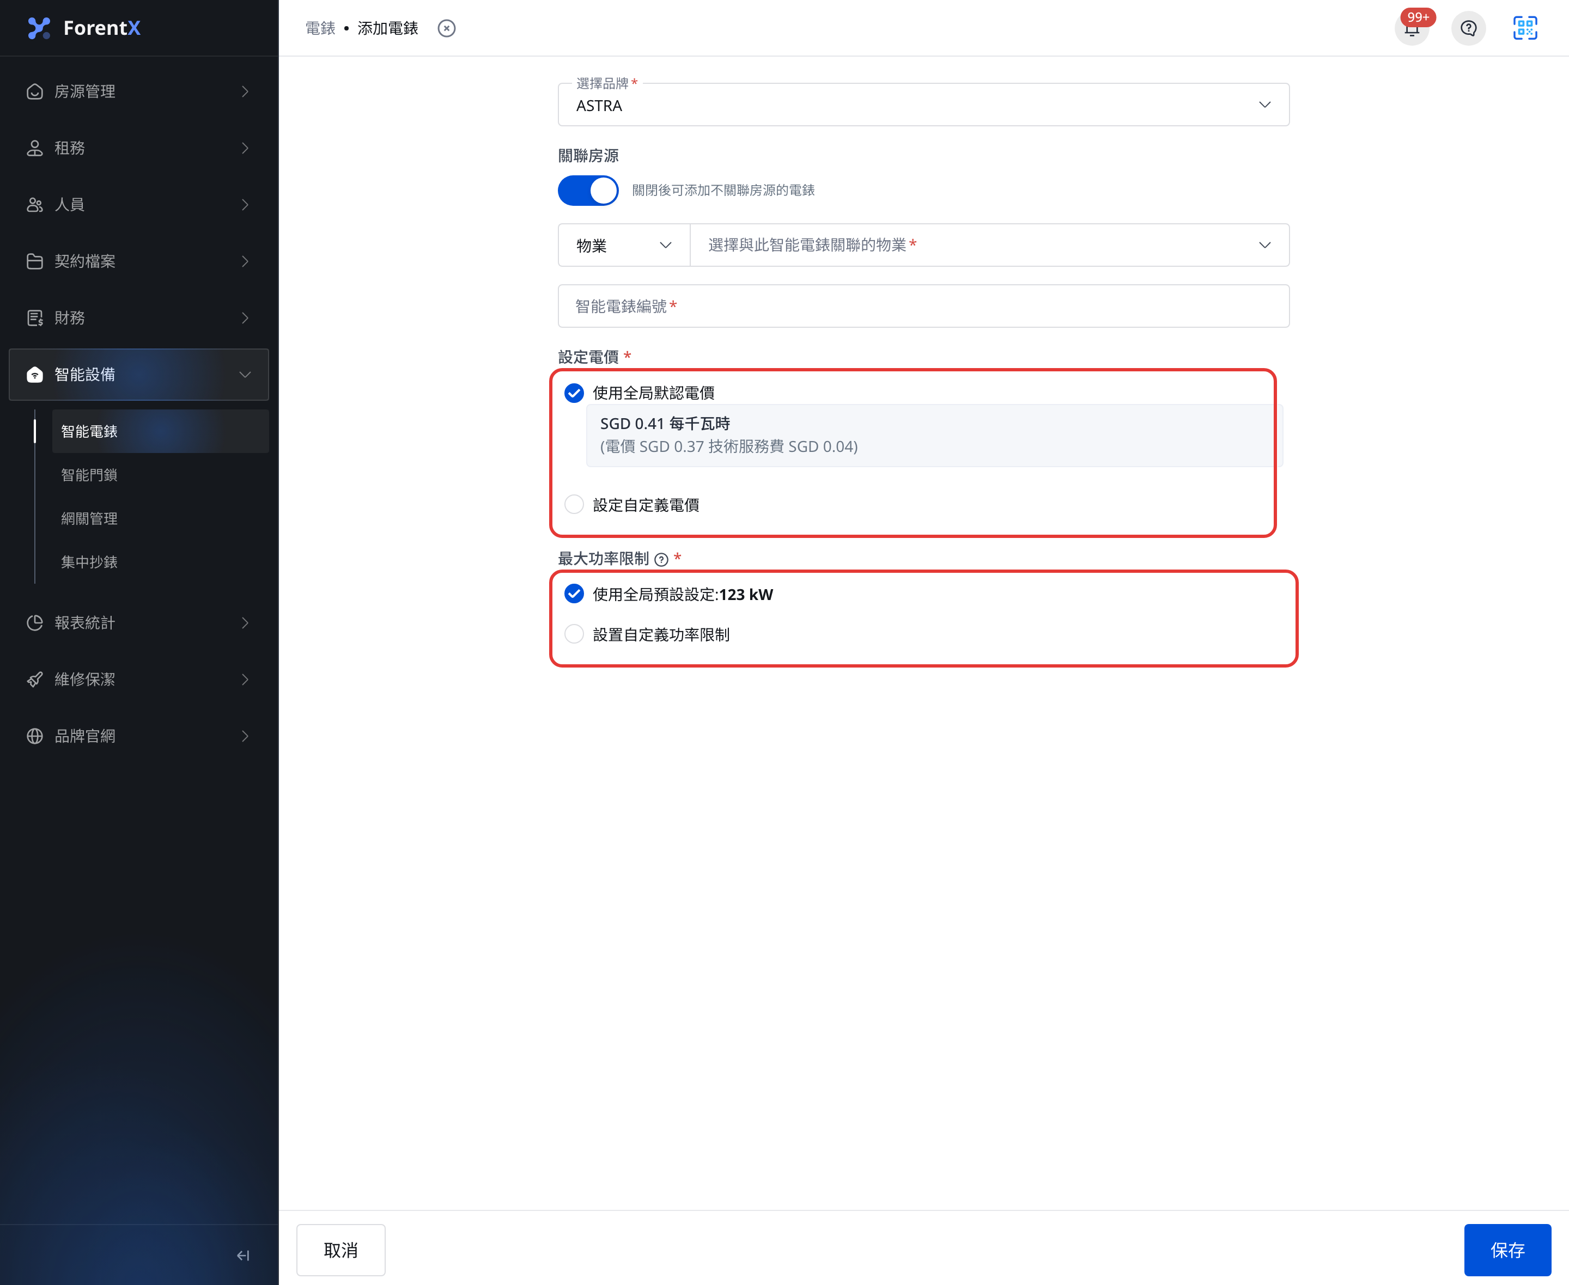Viewport: 1569px width, 1285px height.
Task: Click the 維修保潔 broom icon
Action: (35, 680)
